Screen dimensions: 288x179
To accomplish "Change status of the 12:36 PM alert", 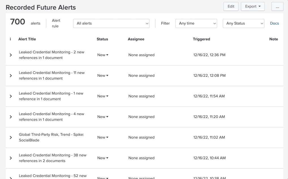I will click(x=103, y=55).
